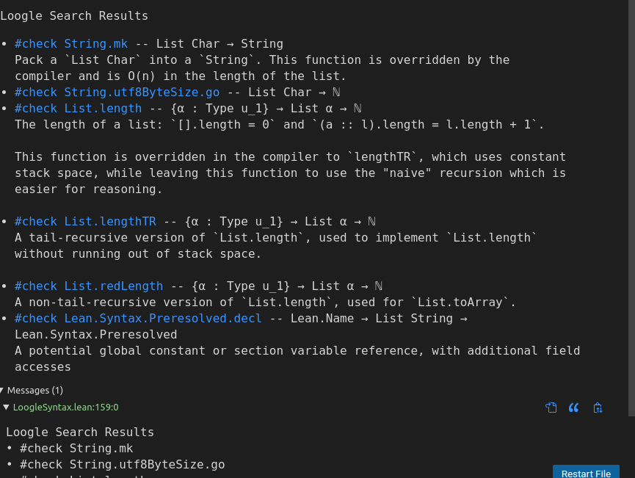Collapse the LoogleSyntax.lean:159:0 message arrow
This screenshot has width=635, height=478.
(x=6, y=407)
